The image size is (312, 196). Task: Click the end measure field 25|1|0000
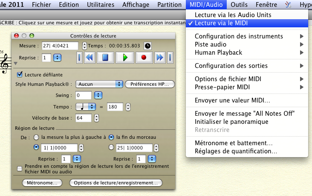(134, 148)
